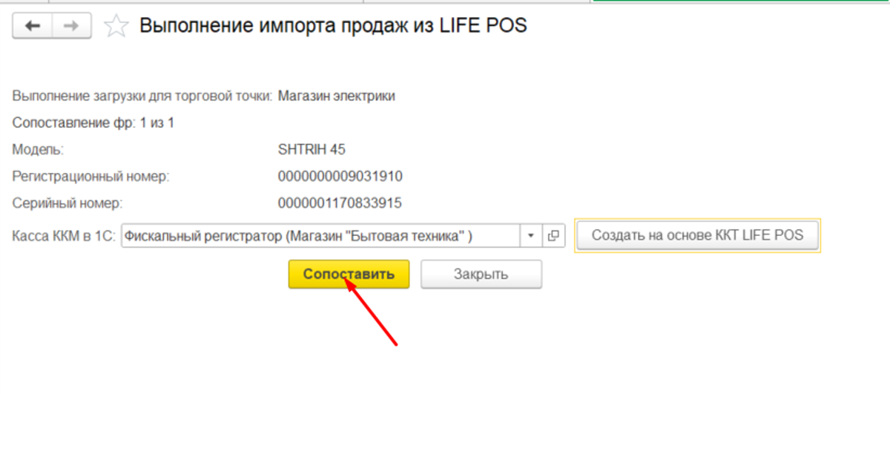Select the title Выполнение импорта продаж из LIFE POS
890x460 pixels.
pyautogui.click(x=333, y=25)
